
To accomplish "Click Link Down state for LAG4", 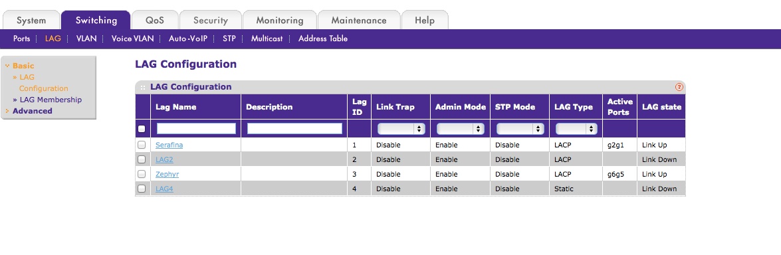I will tap(659, 189).
